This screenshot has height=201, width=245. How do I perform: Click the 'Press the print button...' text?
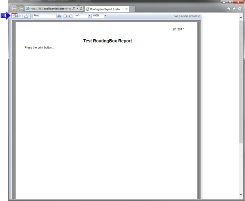click(39, 47)
